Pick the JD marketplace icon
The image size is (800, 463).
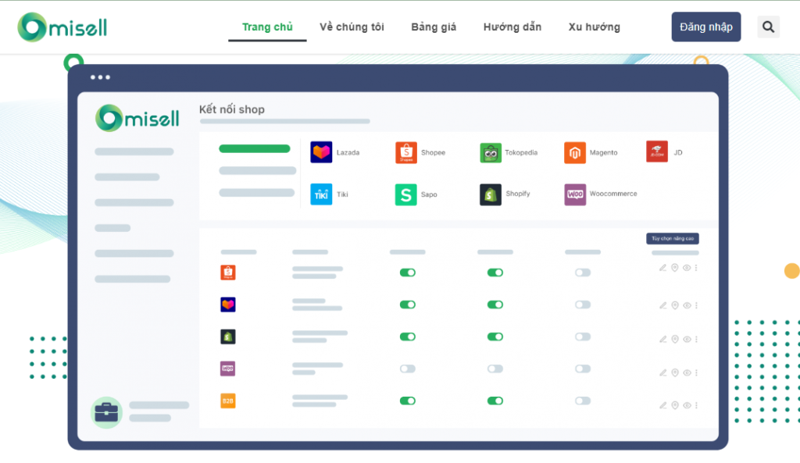657,151
